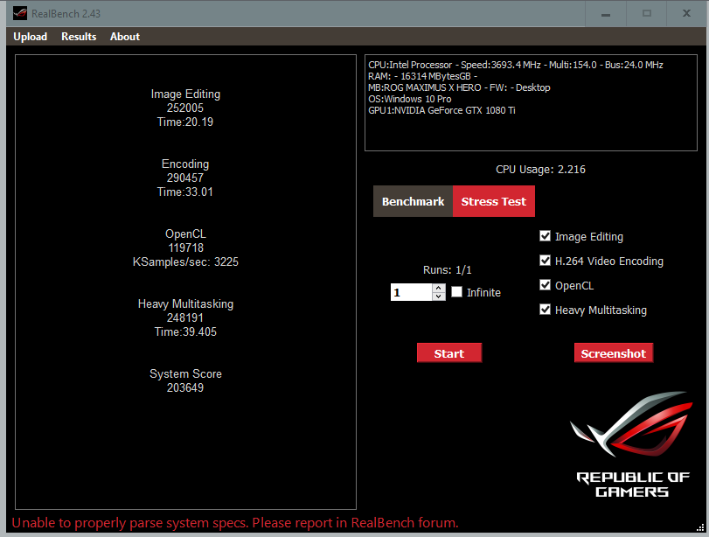Click the 'KSamples/sec: 3225' line
709x537 pixels.
tap(185, 262)
